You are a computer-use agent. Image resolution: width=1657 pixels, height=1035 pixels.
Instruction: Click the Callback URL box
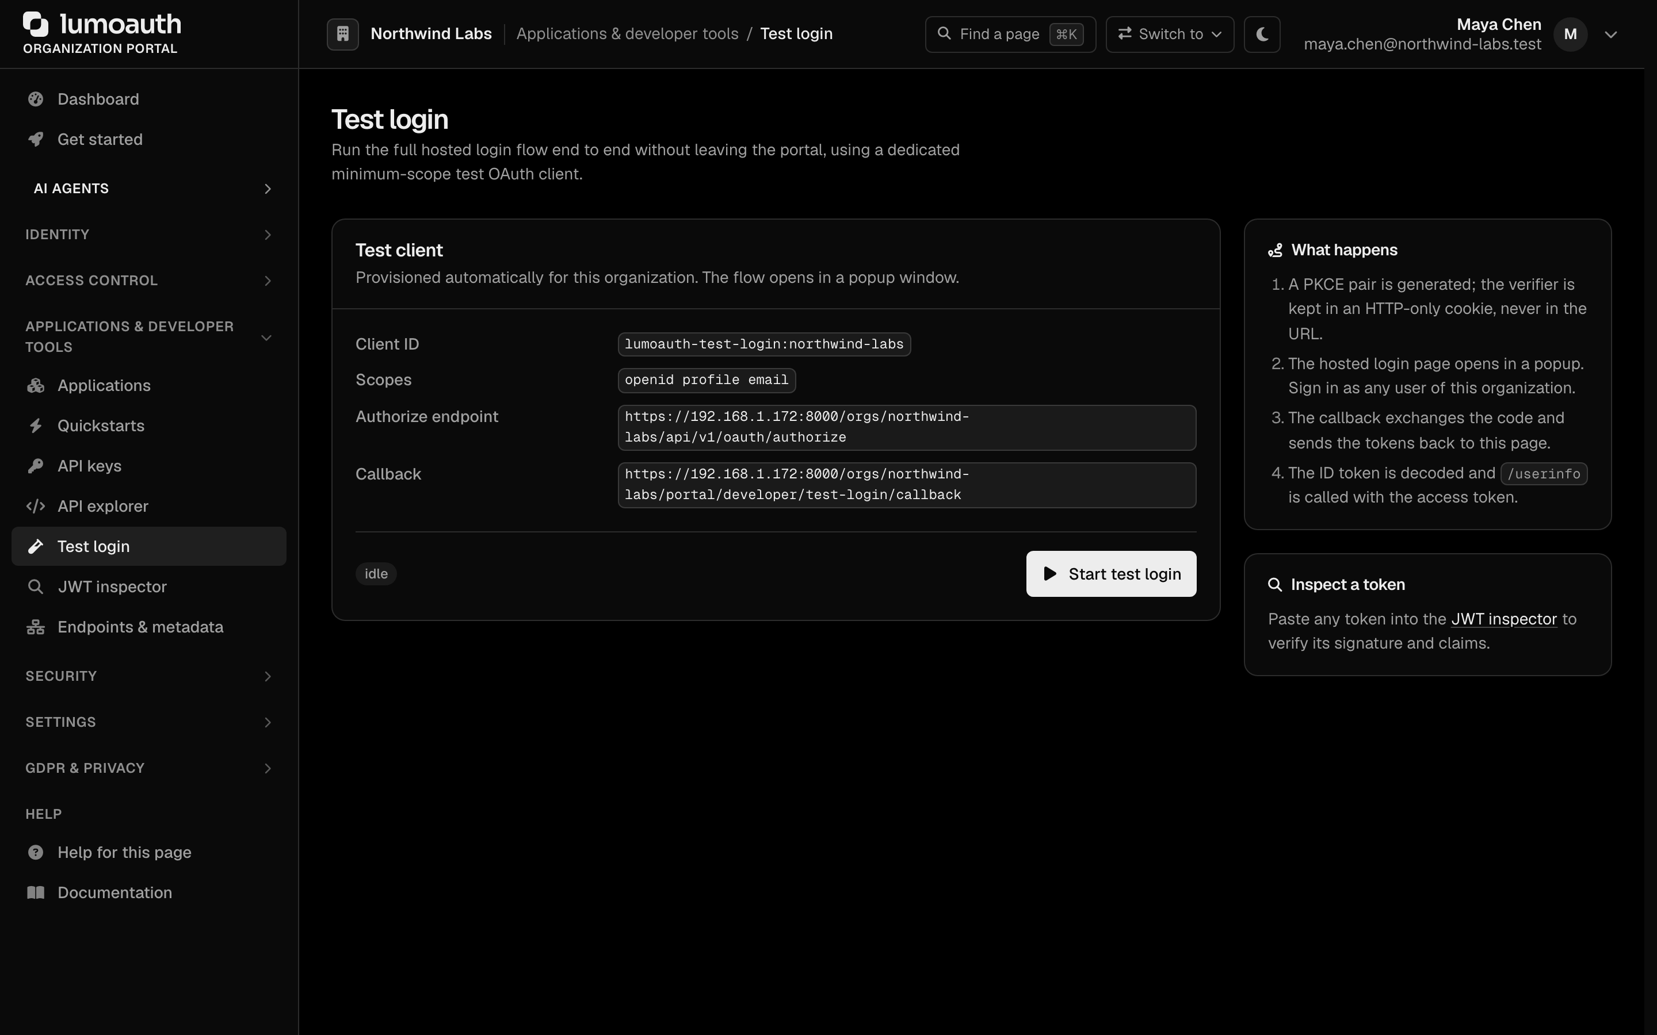tap(907, 485)
